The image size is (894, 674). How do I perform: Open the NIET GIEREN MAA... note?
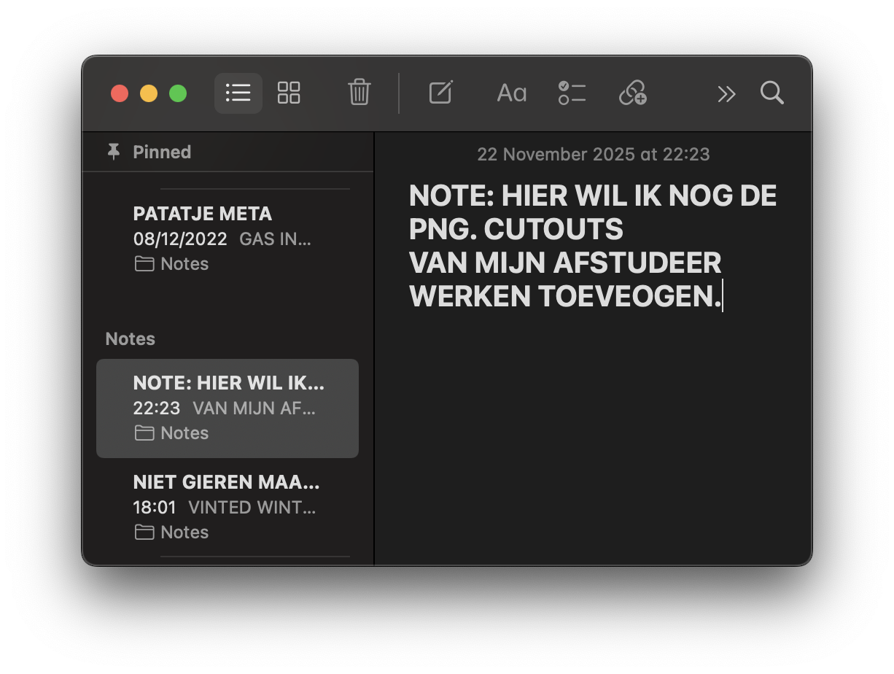[228, 508]
